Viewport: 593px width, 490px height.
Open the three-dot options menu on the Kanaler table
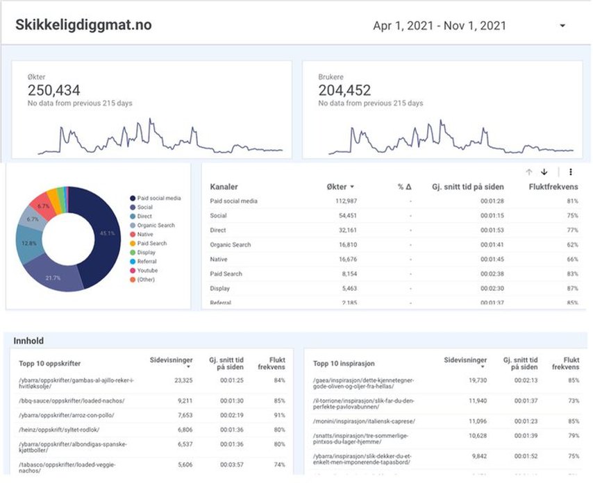pos(571,171)
